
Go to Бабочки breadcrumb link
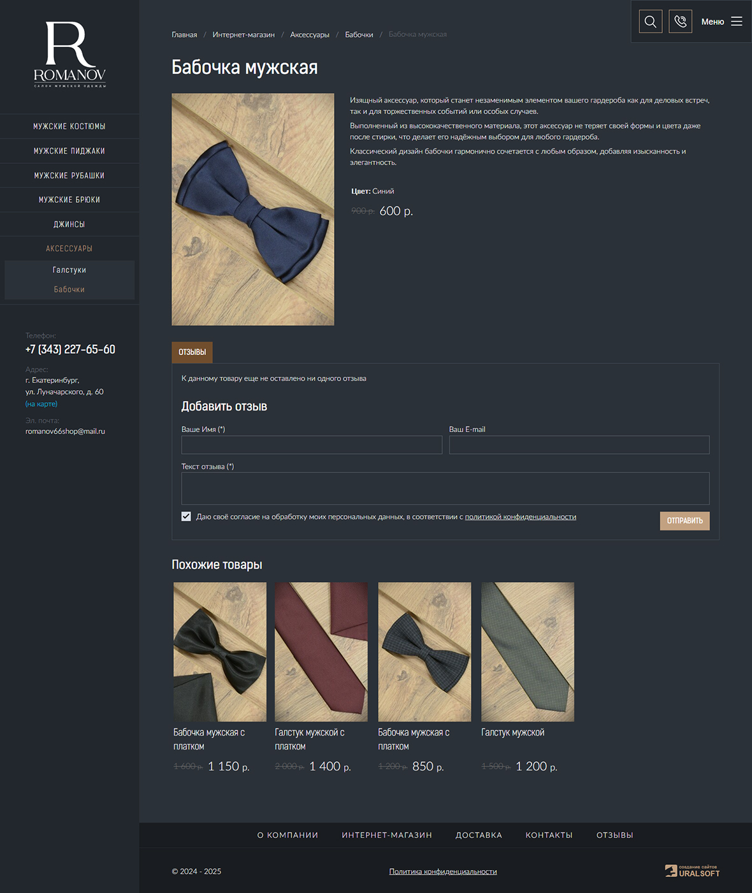pyautogui.click(x=359, y=34)
